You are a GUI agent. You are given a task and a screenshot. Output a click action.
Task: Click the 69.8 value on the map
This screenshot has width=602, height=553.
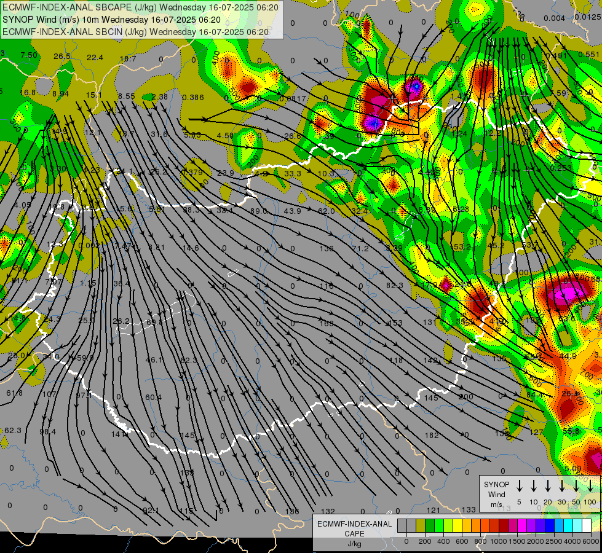pyautogui.click(x=154, y=323)
